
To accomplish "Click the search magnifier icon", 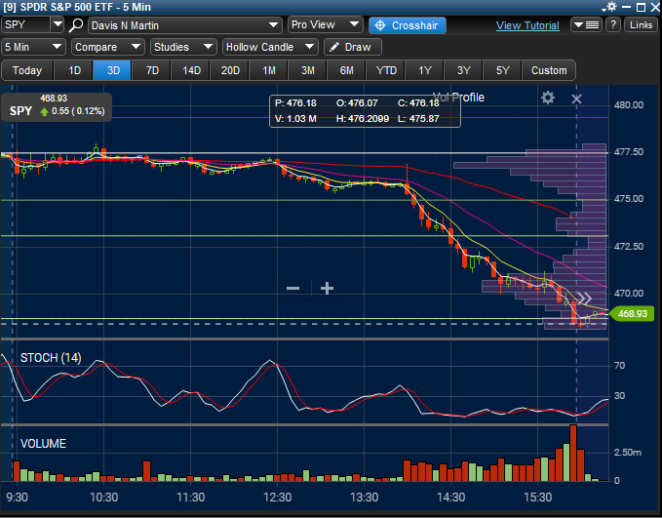I will coord(76,25).
